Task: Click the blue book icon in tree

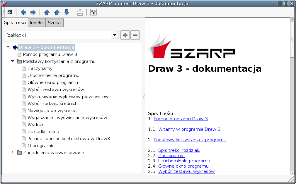Action: [x=15, y=47]
